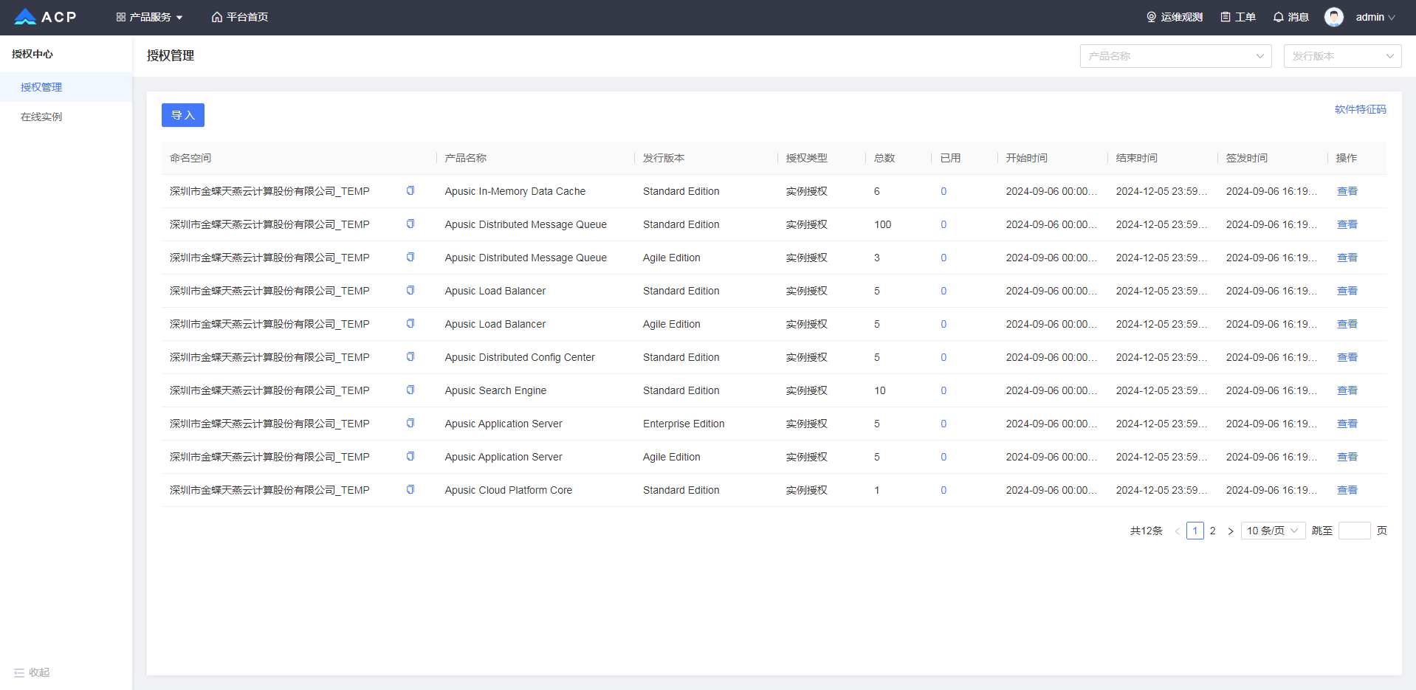Select page 1 in pagination
1416x690 pixels.
pos(1195,531)
